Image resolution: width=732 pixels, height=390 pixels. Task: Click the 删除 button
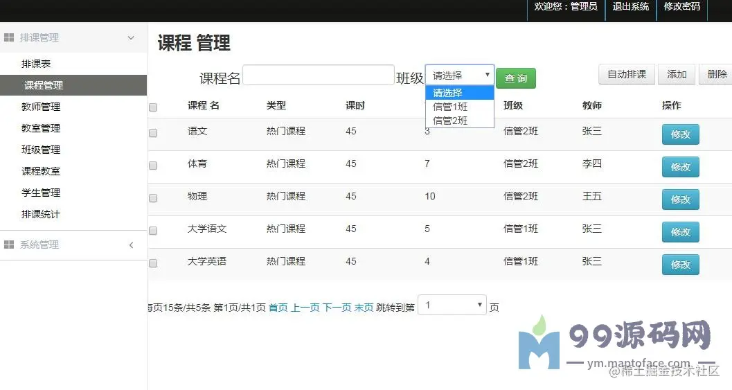pyautogui.click(x=717, y=74)
